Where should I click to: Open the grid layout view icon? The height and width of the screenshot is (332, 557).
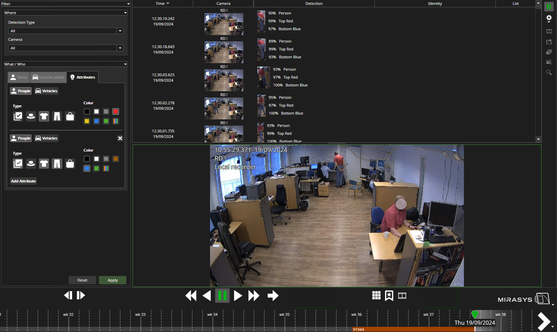[376, 296]
